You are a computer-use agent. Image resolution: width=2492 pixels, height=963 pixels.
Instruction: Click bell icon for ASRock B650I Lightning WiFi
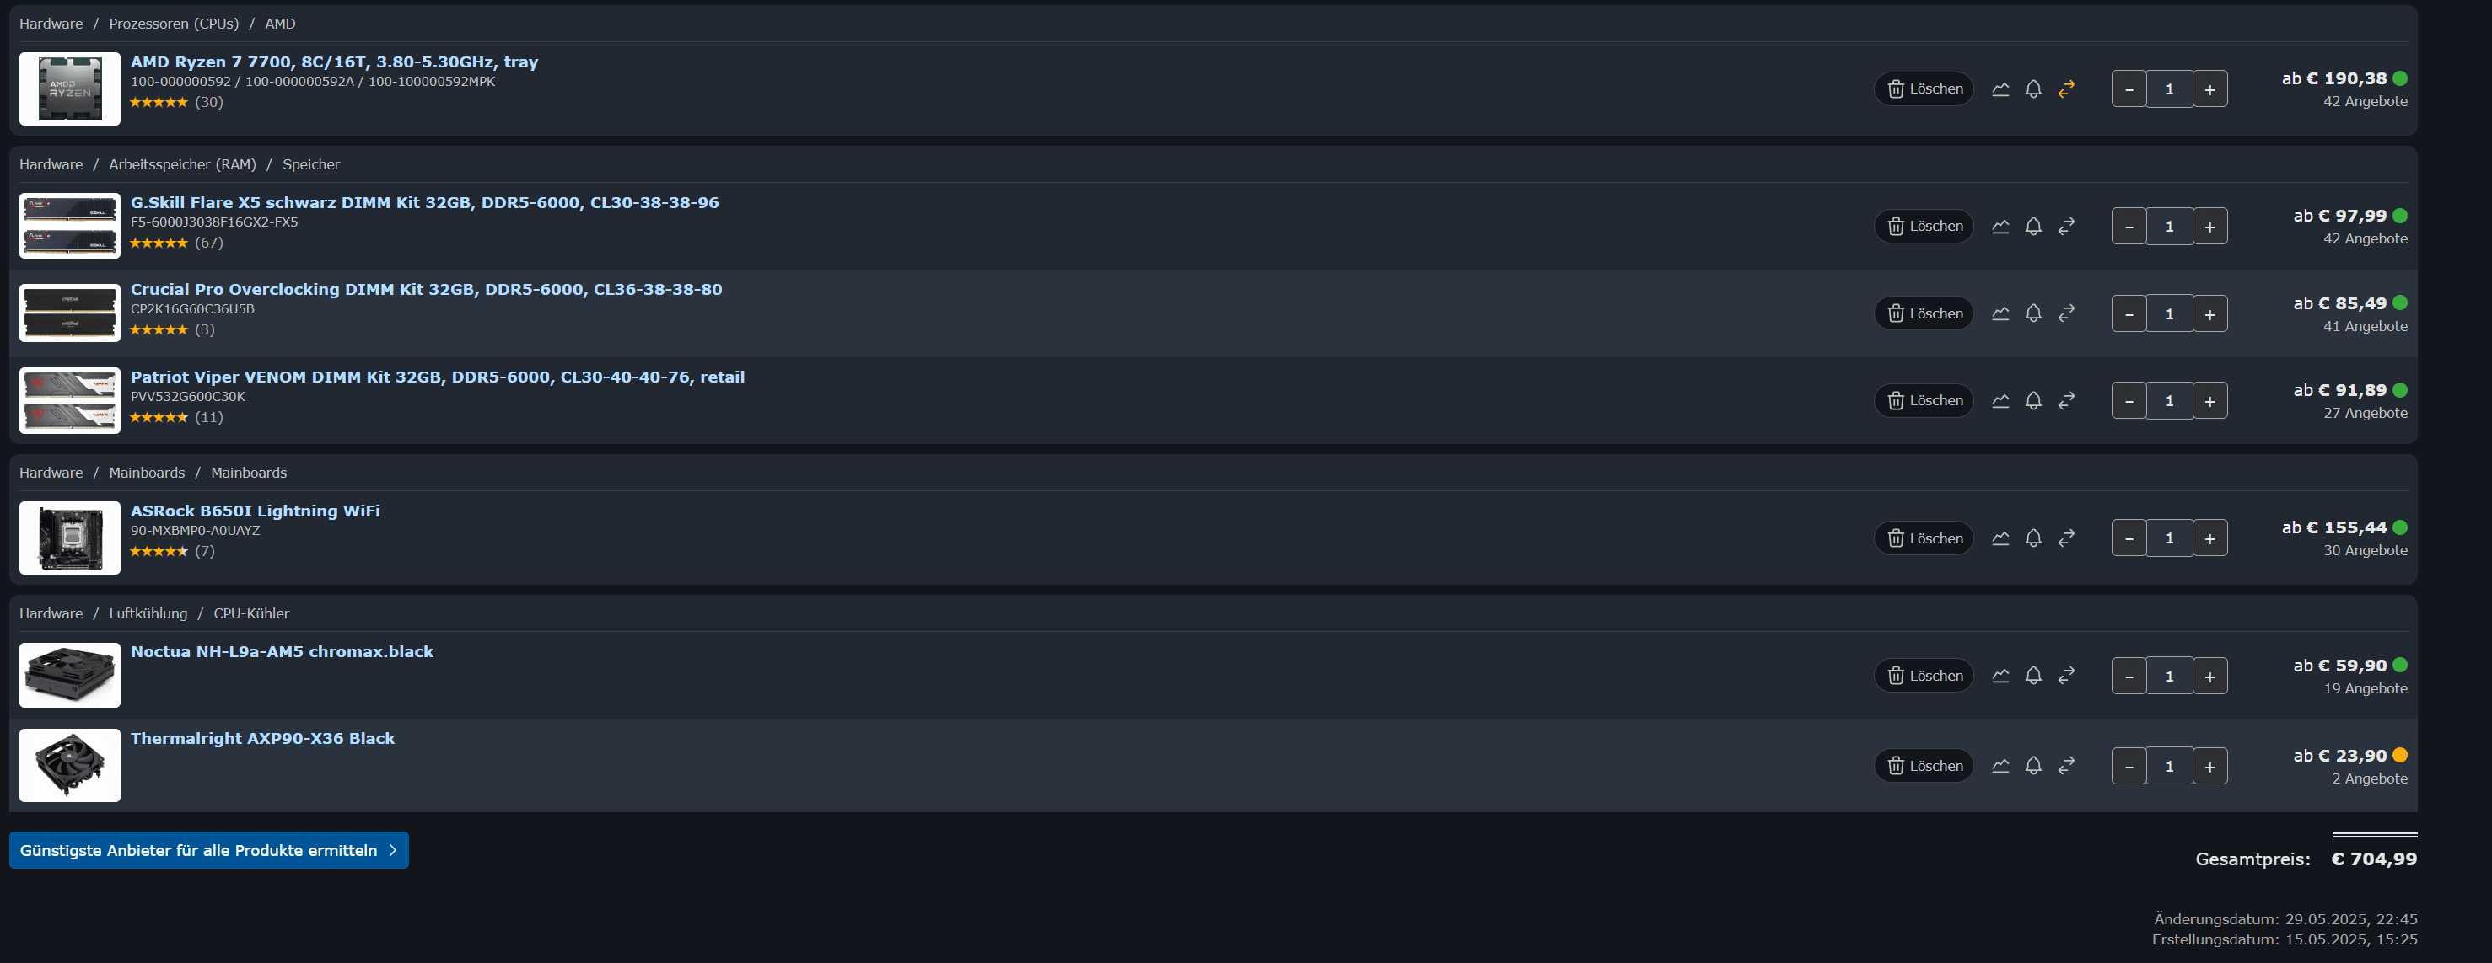[2033, 538]
